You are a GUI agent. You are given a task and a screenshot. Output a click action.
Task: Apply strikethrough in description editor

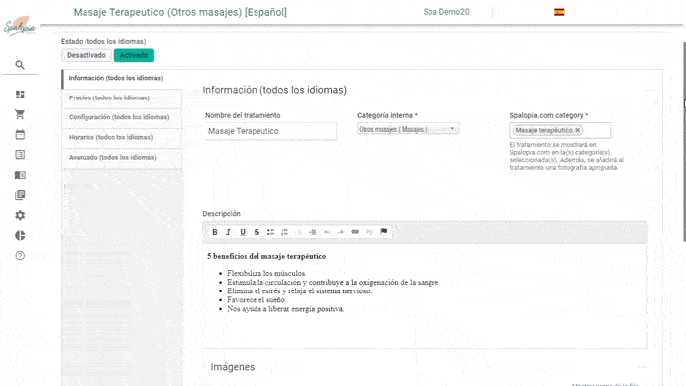click(x=257, y=232)
